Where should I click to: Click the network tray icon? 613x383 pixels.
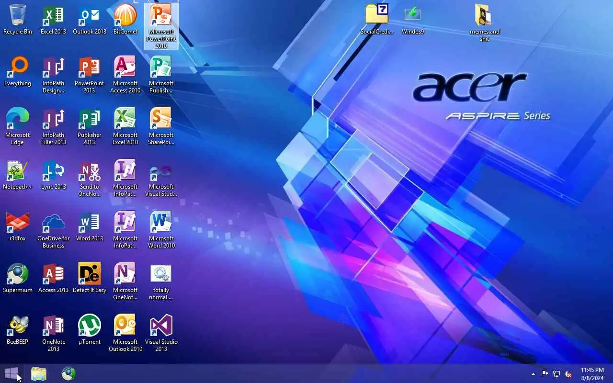tap(556, 374)
